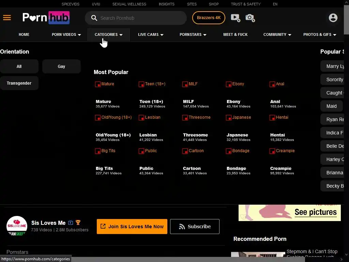The height and width of the screenshot is (262, 349).
Task: Click the See pictures ad banner
Action: 290,213
